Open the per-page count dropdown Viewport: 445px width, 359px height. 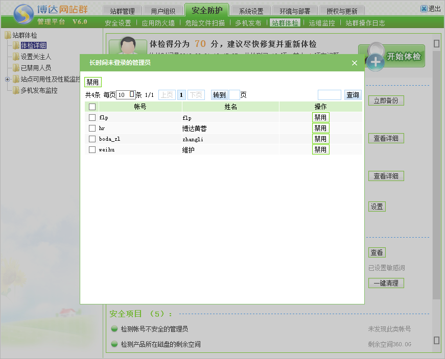pos(132,94)
